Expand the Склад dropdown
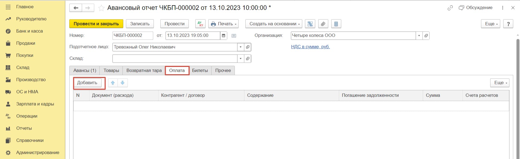Image resolution: width=520 pixels, height=159 pixels. coord(240,59)
